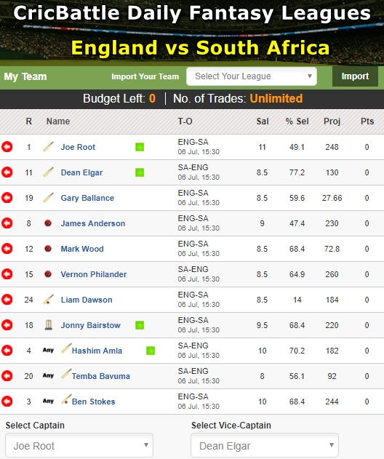Expand the Select Captain dropdown showing Joe Root

pyautogui.click(x=79, y=445)
